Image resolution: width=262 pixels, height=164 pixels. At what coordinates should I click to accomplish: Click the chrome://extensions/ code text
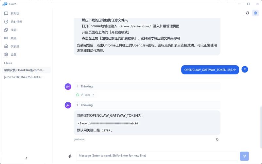(x=135, y=26)
